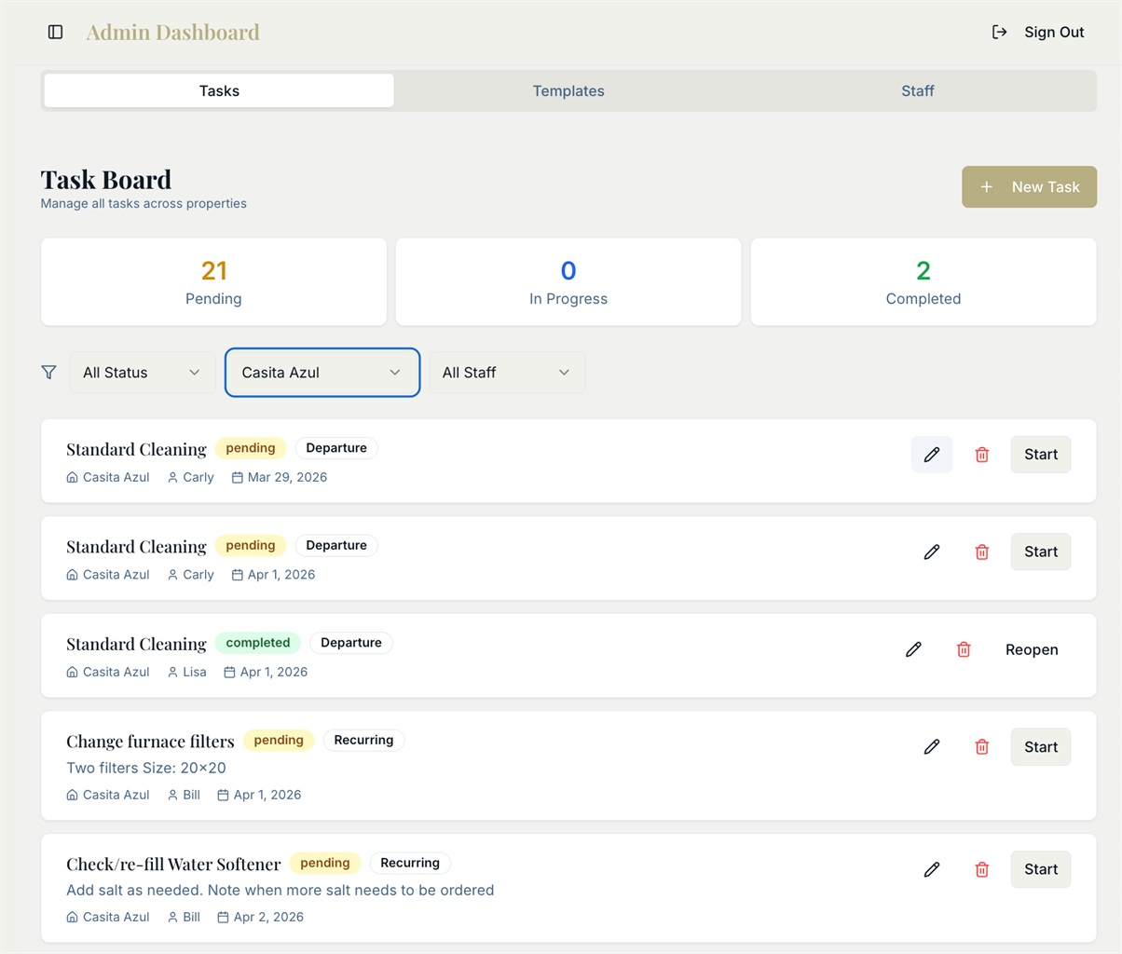Click the green completed status badge
The width and height of the screenshot is (1122, 954).
(x=258, y=643)
